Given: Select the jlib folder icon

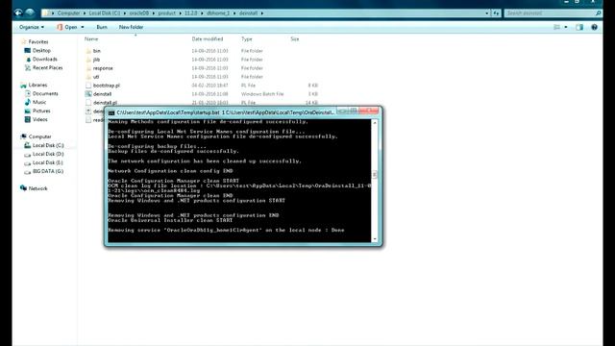Looking at the screenshot, I should tap(88, 60).
